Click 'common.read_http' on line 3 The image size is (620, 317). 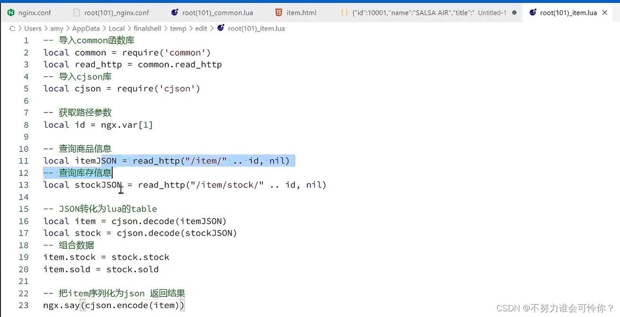tap(180, 65)
